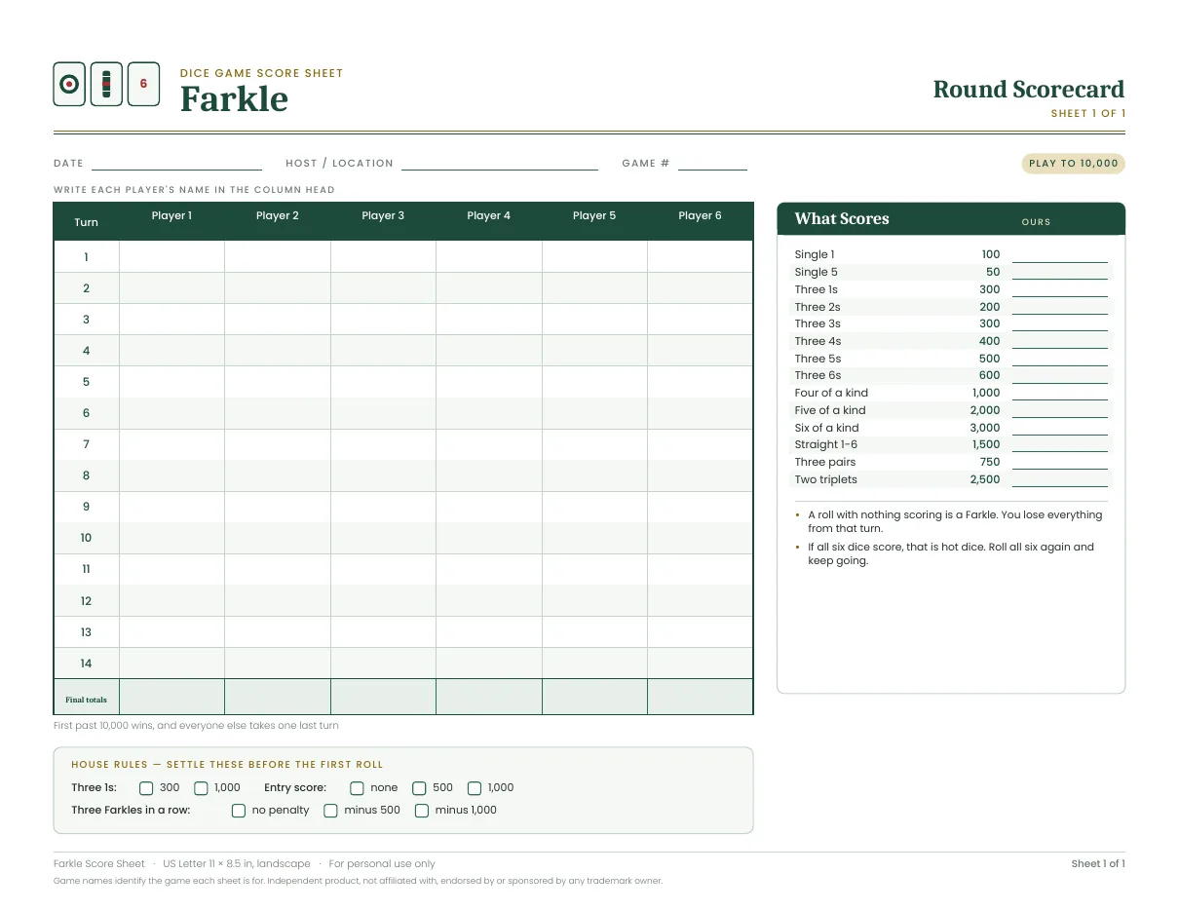Click the Four of a kind row

(x=951, y=393)
